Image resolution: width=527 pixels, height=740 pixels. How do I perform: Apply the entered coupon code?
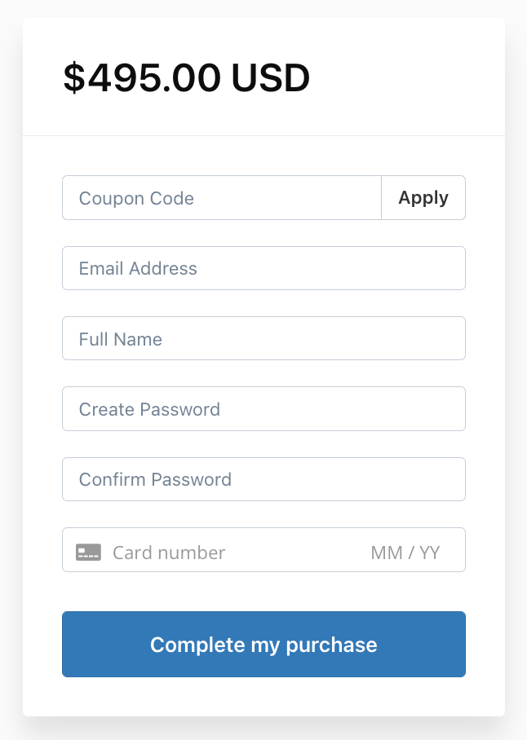click(423, 198)
